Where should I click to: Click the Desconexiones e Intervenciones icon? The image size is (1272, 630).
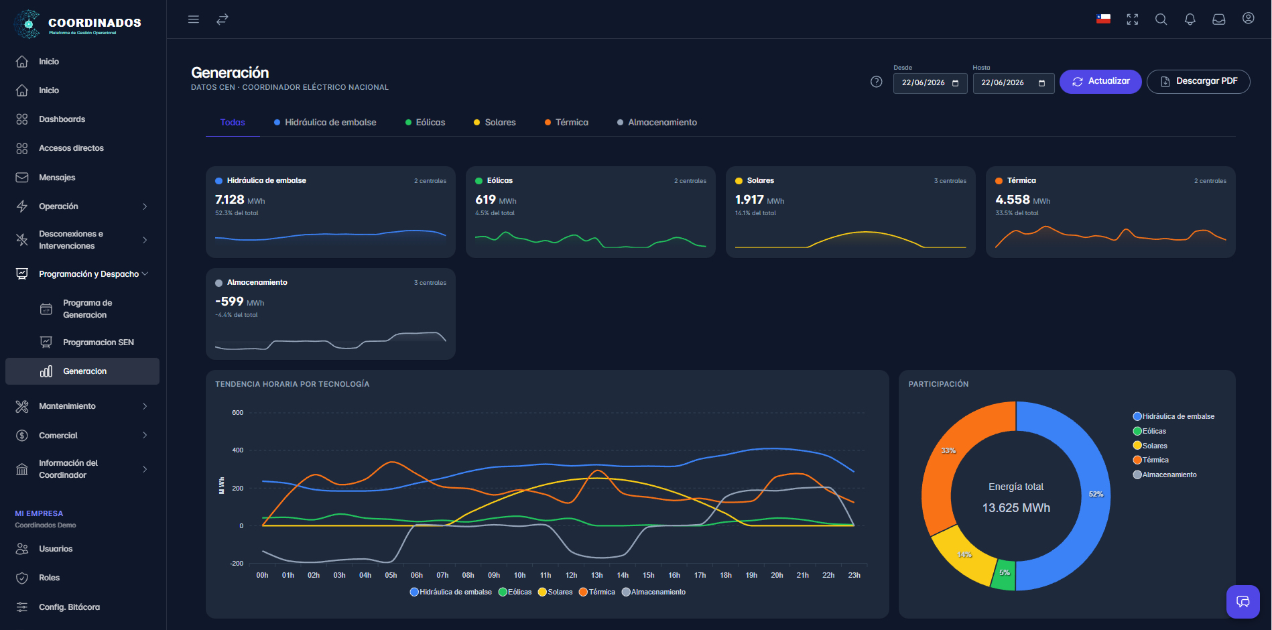tap(22, 240)
